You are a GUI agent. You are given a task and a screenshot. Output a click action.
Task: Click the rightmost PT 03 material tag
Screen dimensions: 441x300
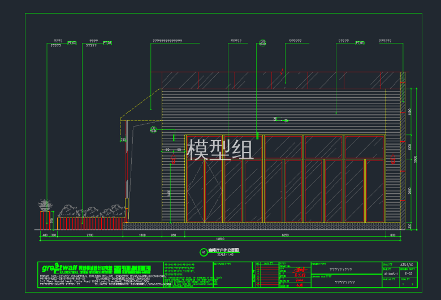click(360, 42)
